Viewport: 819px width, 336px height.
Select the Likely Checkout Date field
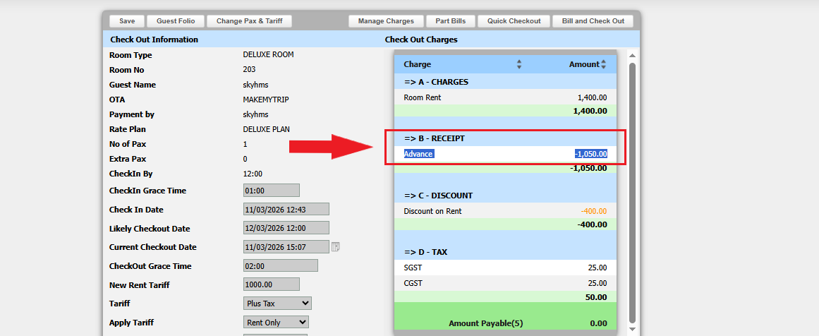[x=286, y=229]
